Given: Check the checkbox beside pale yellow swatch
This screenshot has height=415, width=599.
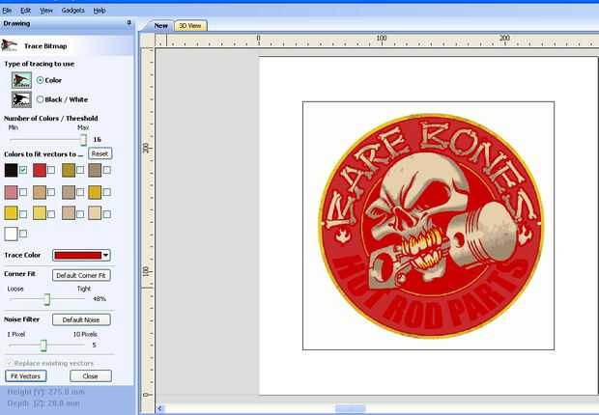Looking at the screenshot, I should coord(51,214).
